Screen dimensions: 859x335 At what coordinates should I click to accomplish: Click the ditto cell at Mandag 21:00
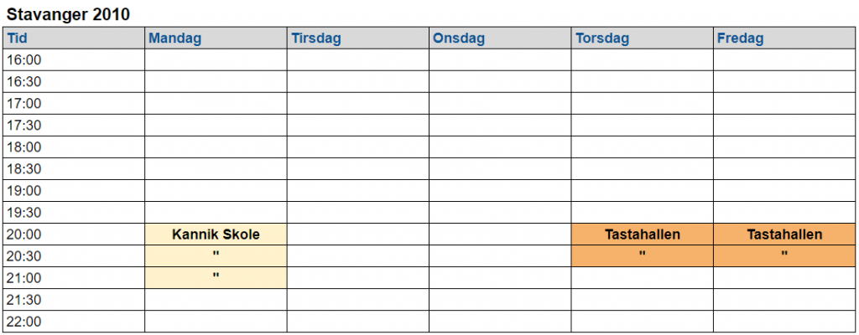[x=216, y=277]
